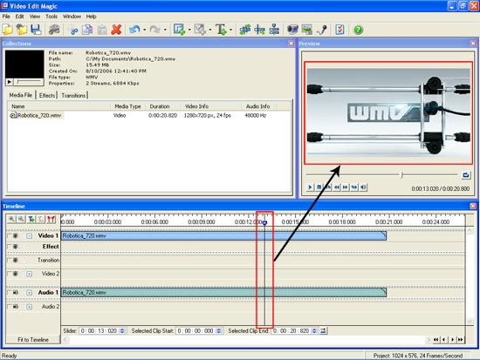The width and height of the screenshot is (480, 360).
Task: Expand the Audio 1 track
Action: [x=29, y=293]
